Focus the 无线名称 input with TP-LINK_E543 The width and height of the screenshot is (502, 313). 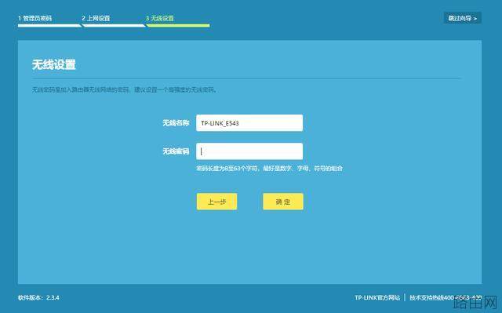249,123
